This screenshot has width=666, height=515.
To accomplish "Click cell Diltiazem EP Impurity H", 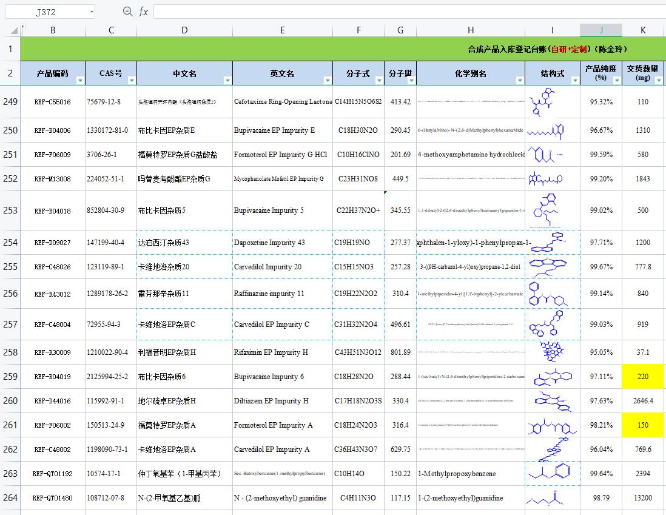I will pyautogui.click(x=283, y=401).
